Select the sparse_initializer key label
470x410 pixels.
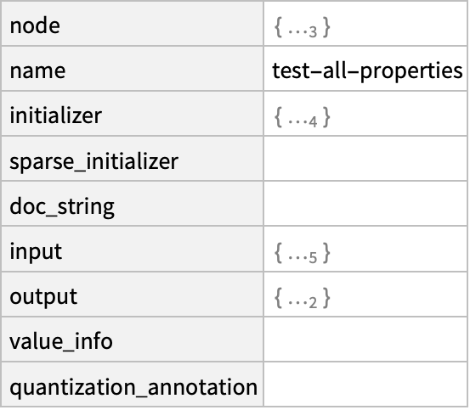click(94, 161)
